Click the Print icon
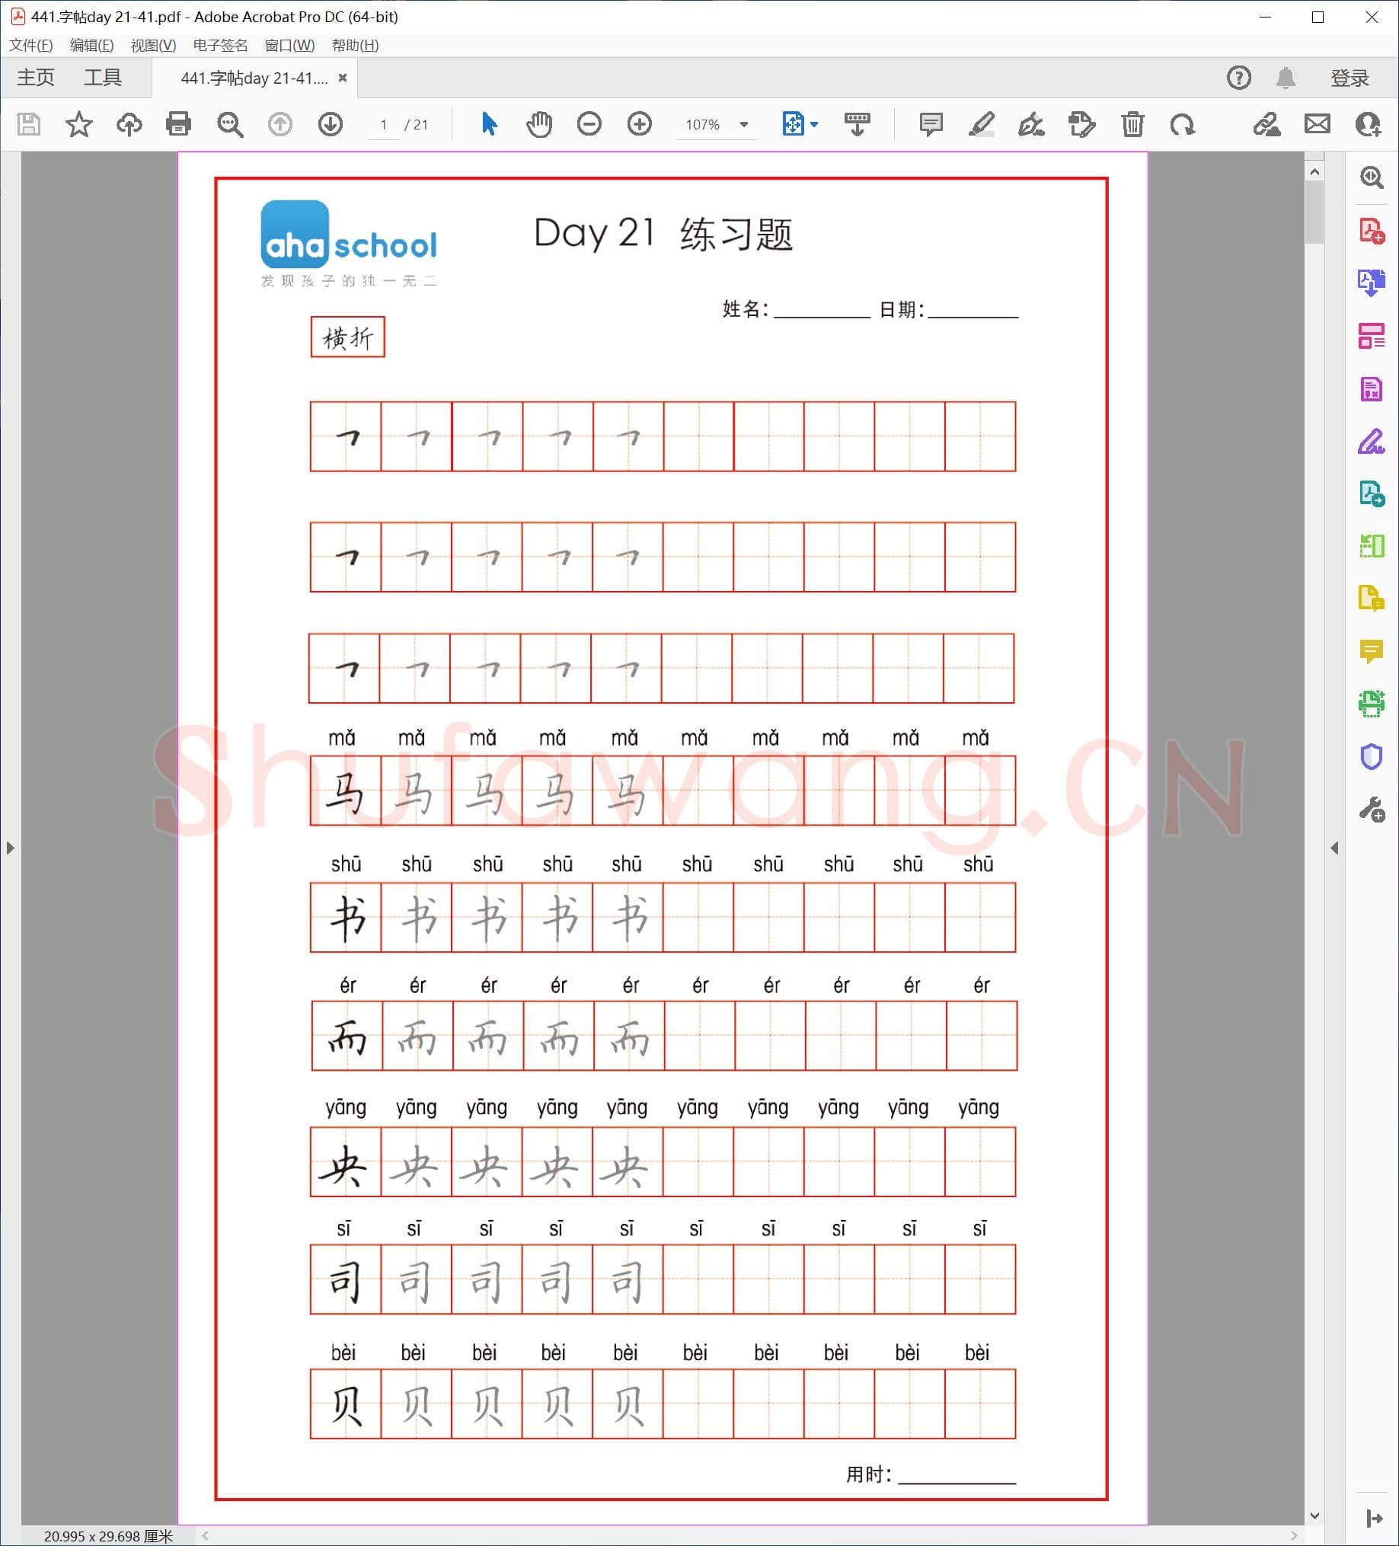This screenshot has width=1399, height=1546. point(178,124)
